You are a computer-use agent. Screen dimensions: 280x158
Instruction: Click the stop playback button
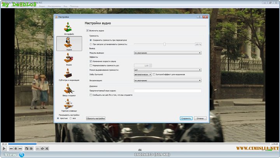16,148
